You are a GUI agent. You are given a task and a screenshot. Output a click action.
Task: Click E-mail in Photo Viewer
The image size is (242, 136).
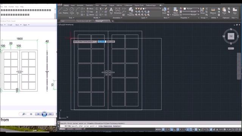tap(10, 25)
